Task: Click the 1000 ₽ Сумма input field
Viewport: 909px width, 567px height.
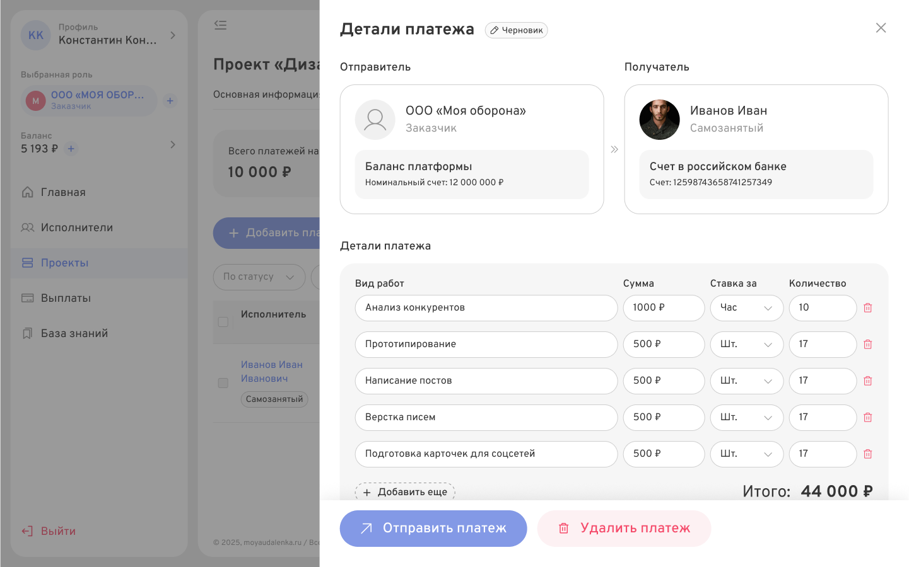Action: (664, 308)
